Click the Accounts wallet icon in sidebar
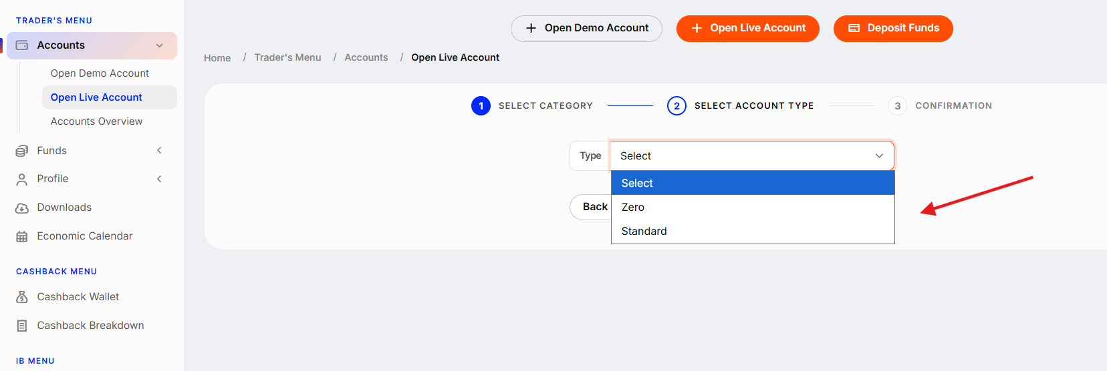Viewport: 1107px width, 371px height. tap(22, 45)
